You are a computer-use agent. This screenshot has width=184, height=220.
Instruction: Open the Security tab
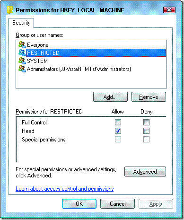point(21,23)
